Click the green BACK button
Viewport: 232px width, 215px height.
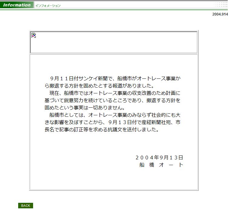coord(25,206)
